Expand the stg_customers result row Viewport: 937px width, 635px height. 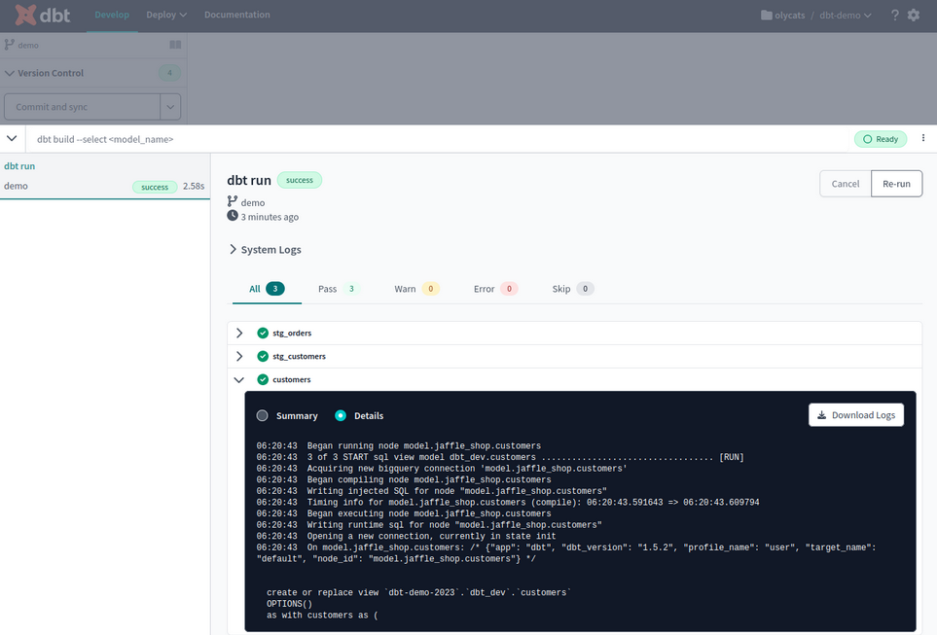[239, 356]
